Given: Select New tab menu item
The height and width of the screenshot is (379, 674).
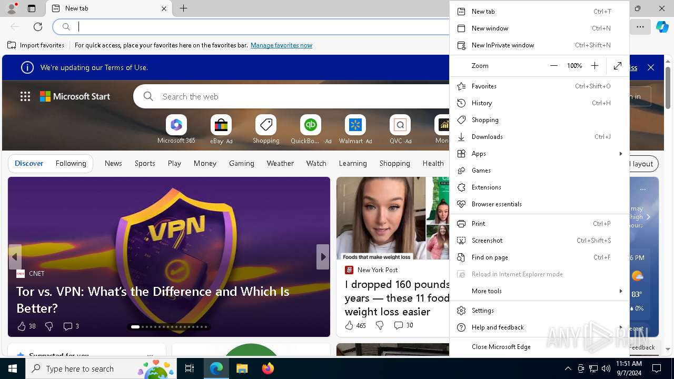Looking at the screenshot, I should (540, 12).
